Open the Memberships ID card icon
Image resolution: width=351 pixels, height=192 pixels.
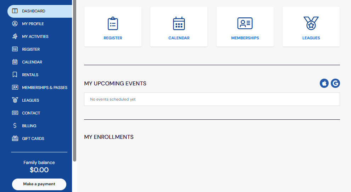point(245,23)
